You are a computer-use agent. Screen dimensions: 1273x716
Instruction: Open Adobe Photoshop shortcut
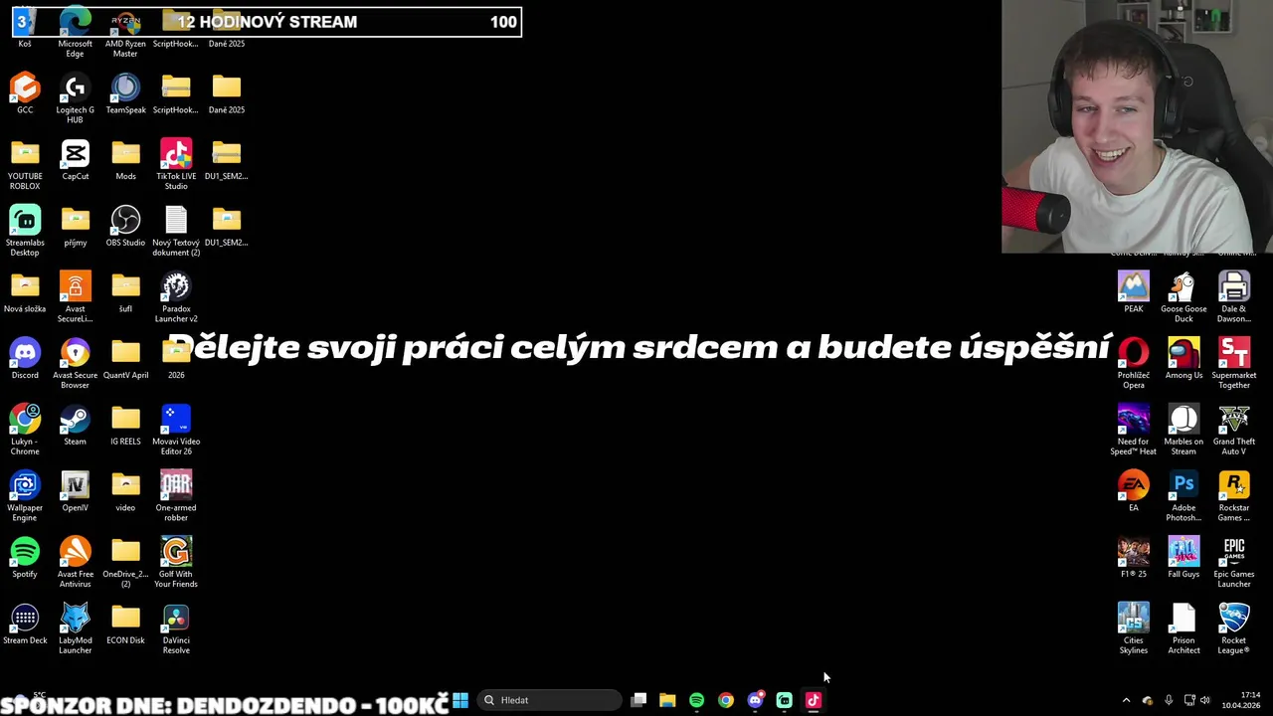(x=1183, y=495)
